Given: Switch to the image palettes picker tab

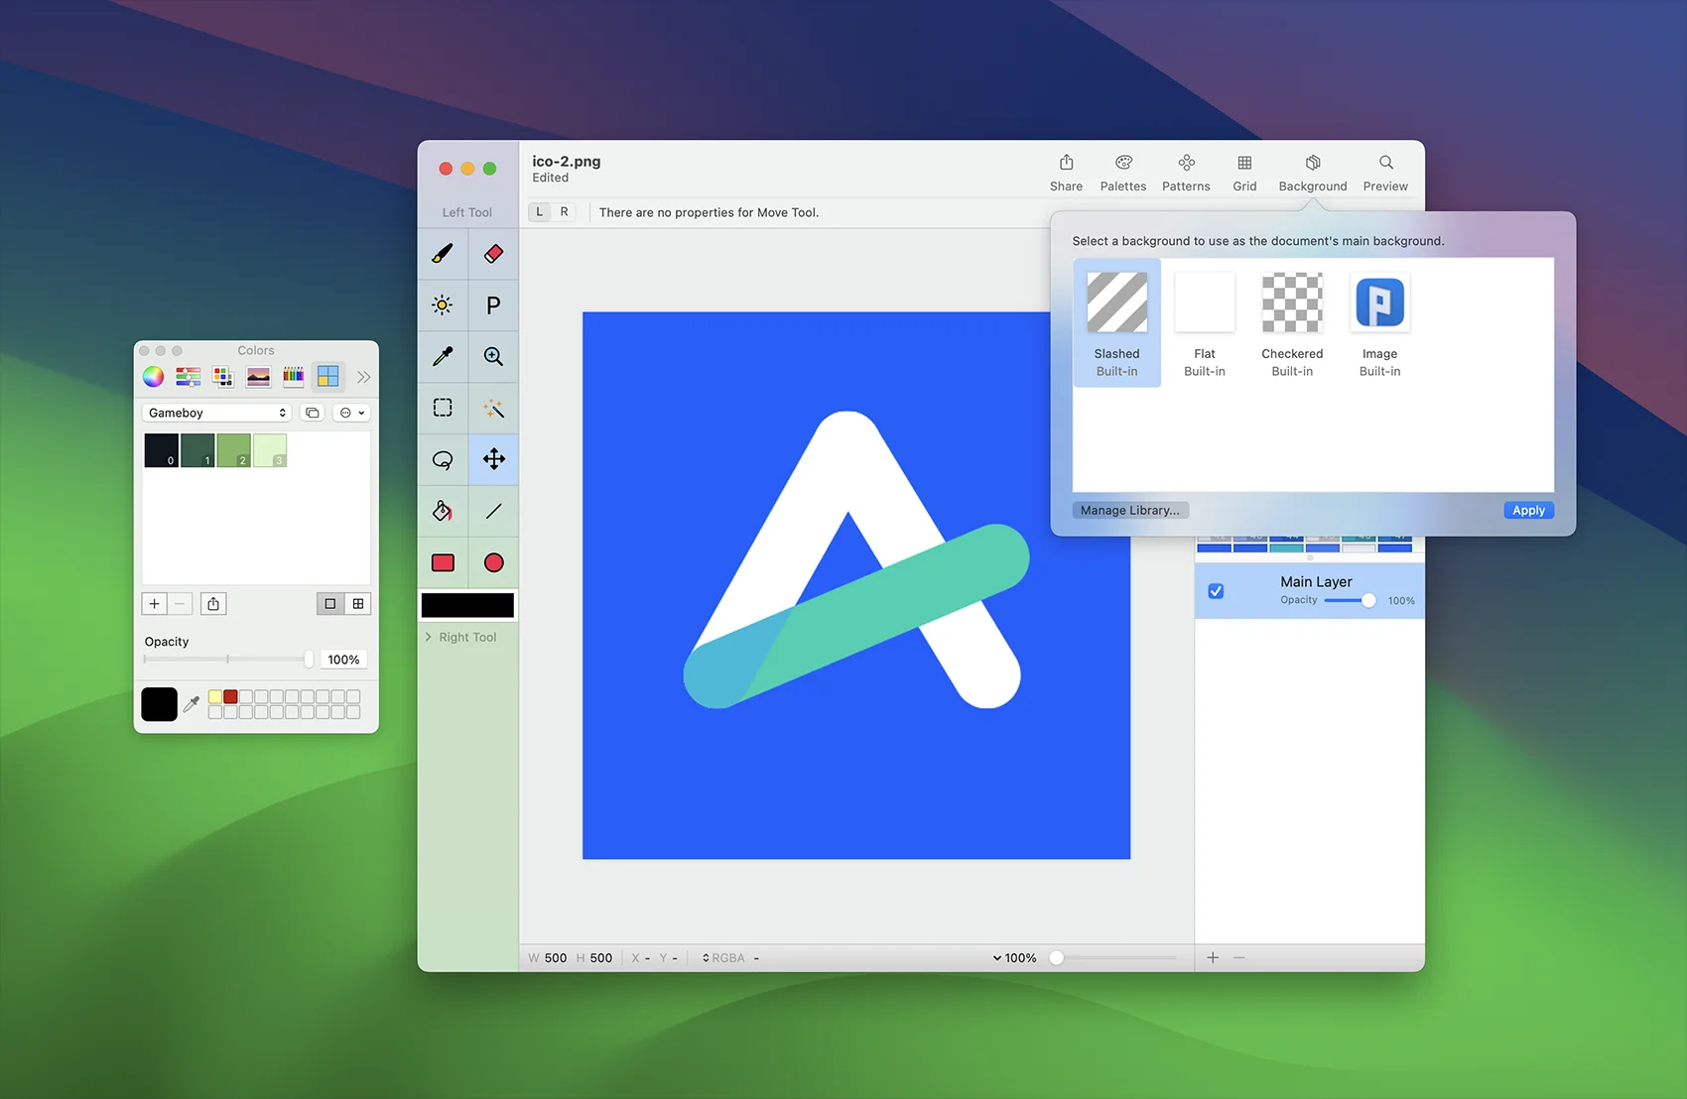Looking at the screenshot, I should point(258,377).
